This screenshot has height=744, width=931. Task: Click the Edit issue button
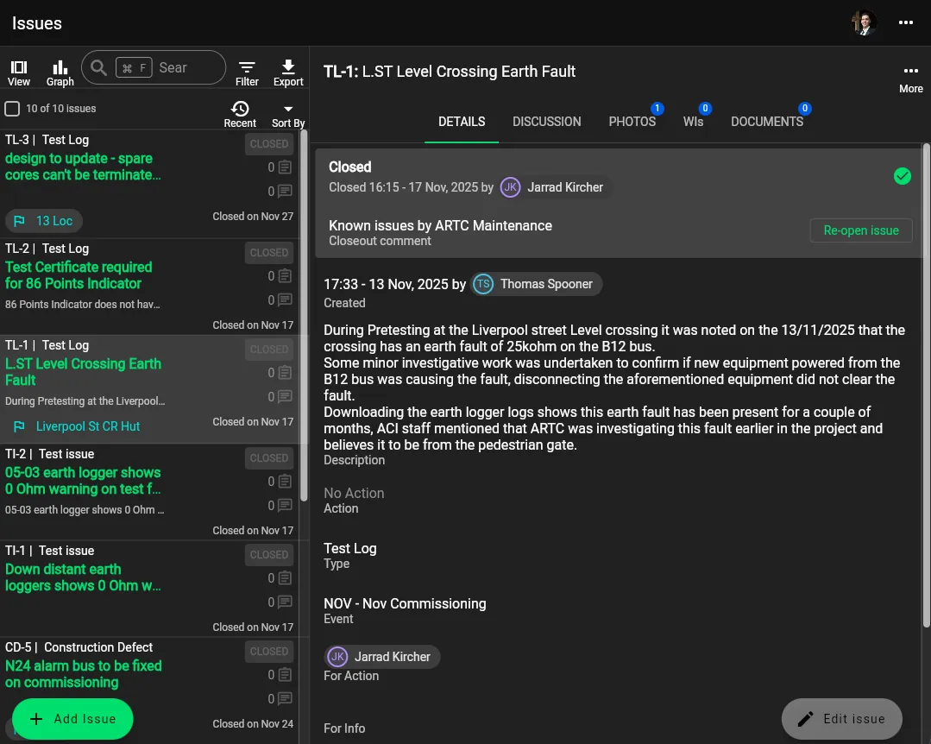click(841, 719)
